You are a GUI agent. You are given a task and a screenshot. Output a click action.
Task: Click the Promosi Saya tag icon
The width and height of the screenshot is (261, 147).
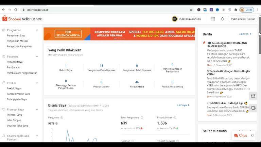[4, 109]
